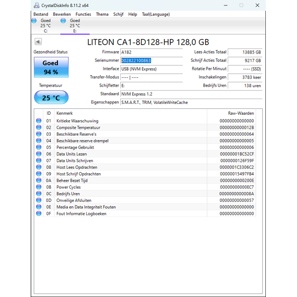Click status orb for Beschikbare Reserve's row
The height and width of the screenshot is (297, 297).
[x=39, y=134]
